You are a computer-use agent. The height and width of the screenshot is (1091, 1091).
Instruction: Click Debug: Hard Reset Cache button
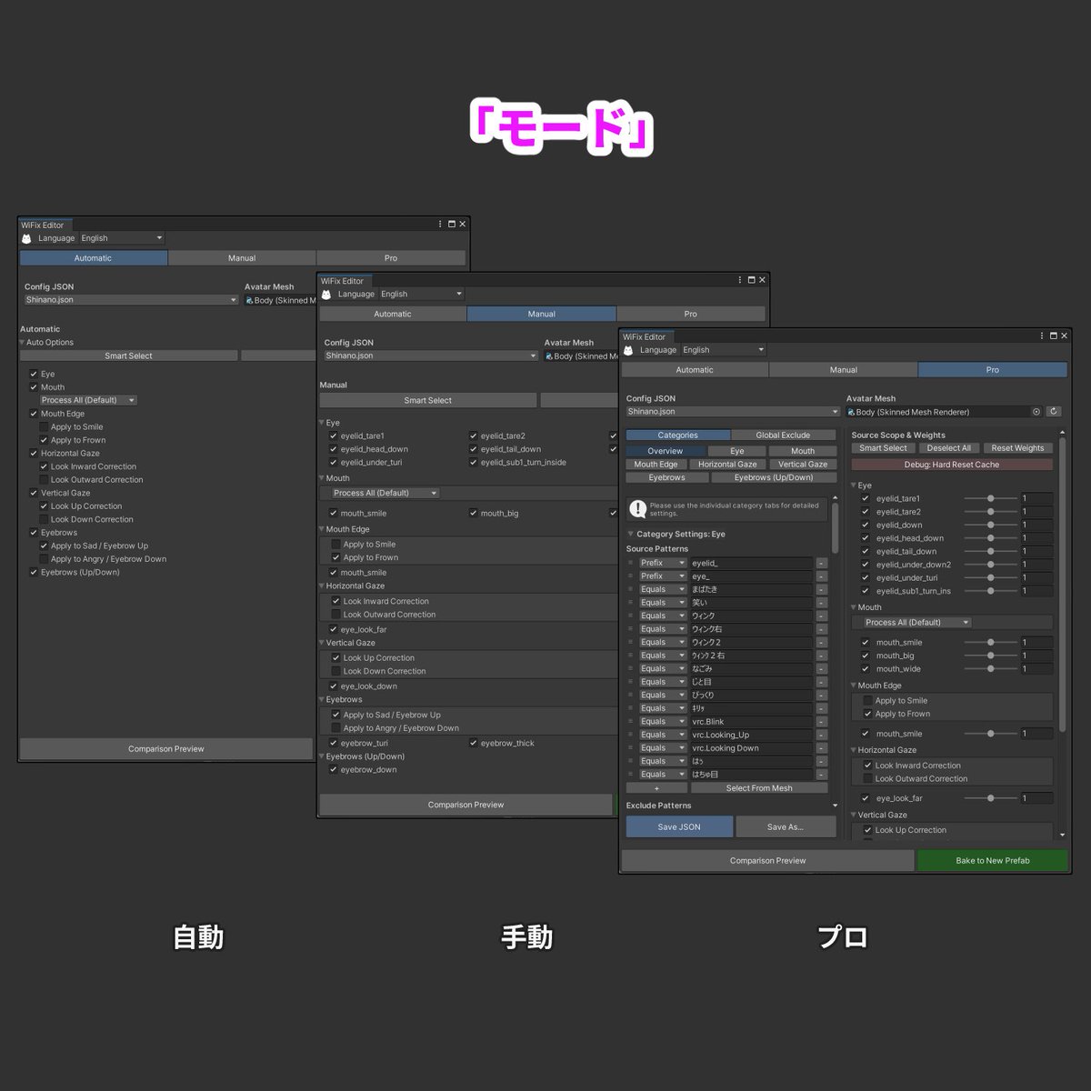click(x=952, y=465)
